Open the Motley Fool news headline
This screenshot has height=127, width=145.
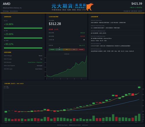(110, 46)
